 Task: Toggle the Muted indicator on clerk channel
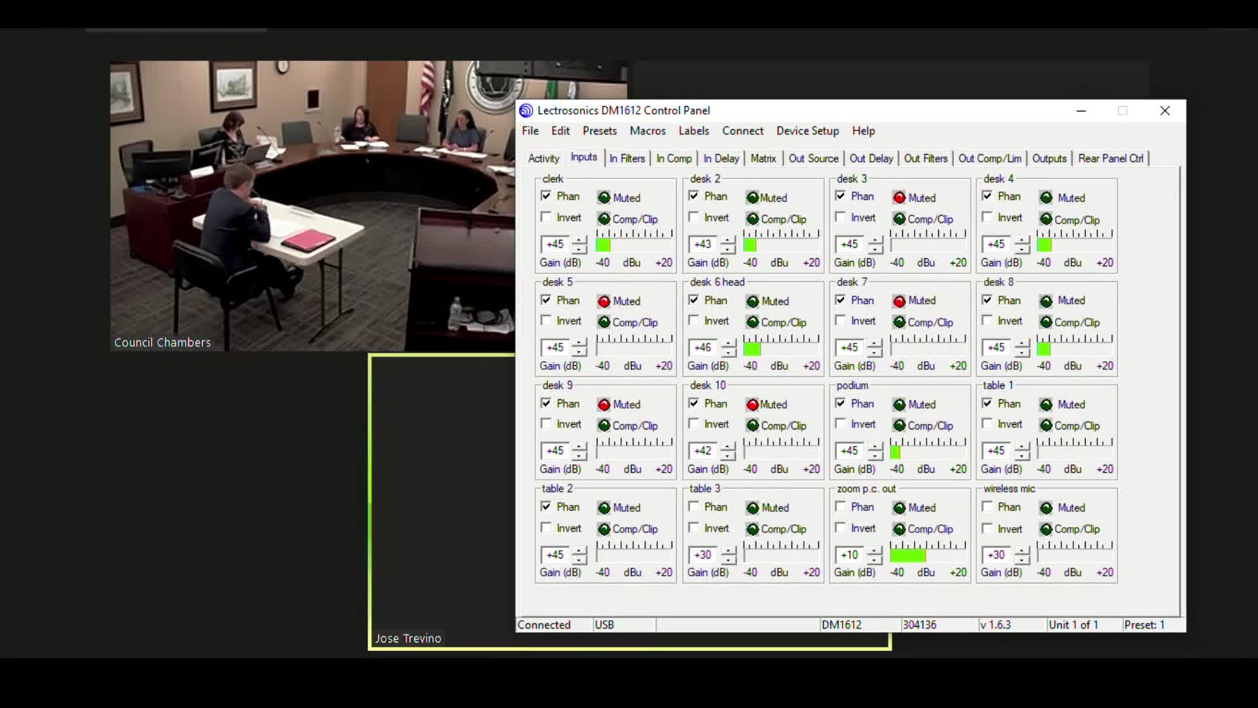(603, 197)
